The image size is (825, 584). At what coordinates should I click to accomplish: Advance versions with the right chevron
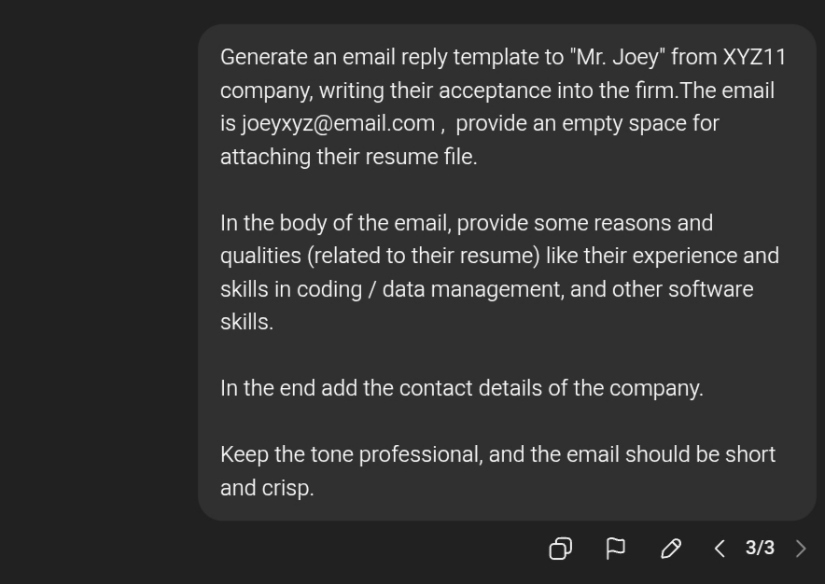tap(800, 549)
